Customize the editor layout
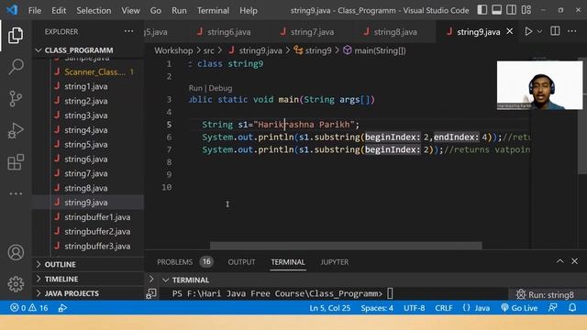This screenshot has width=587, height=330. [x=526, y=10]
